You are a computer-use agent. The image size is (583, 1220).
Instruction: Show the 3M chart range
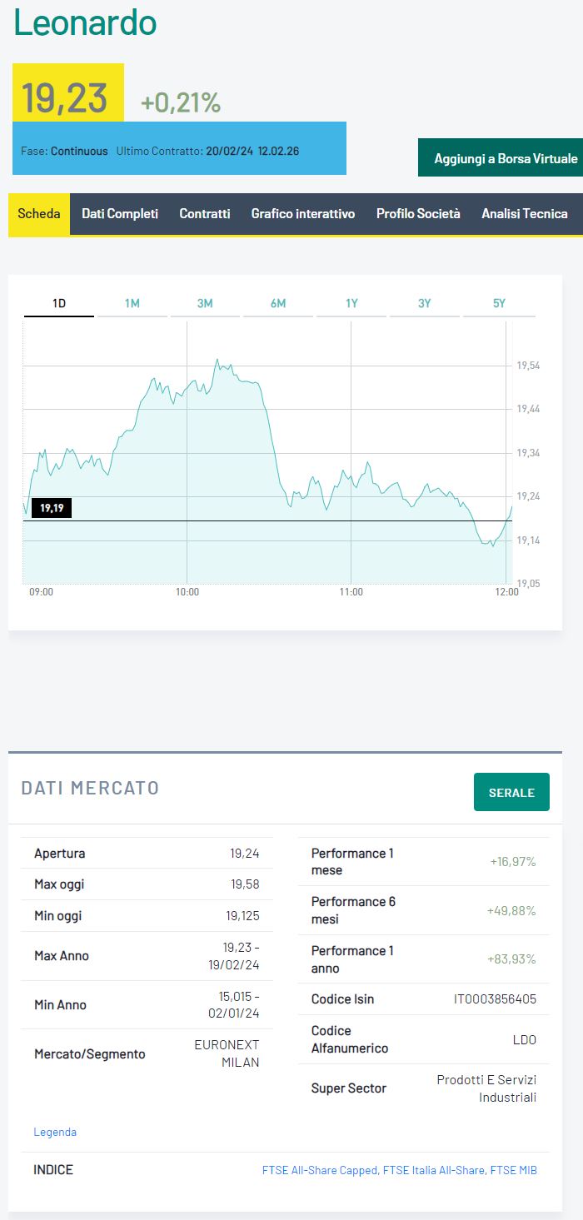click(205, 304)
